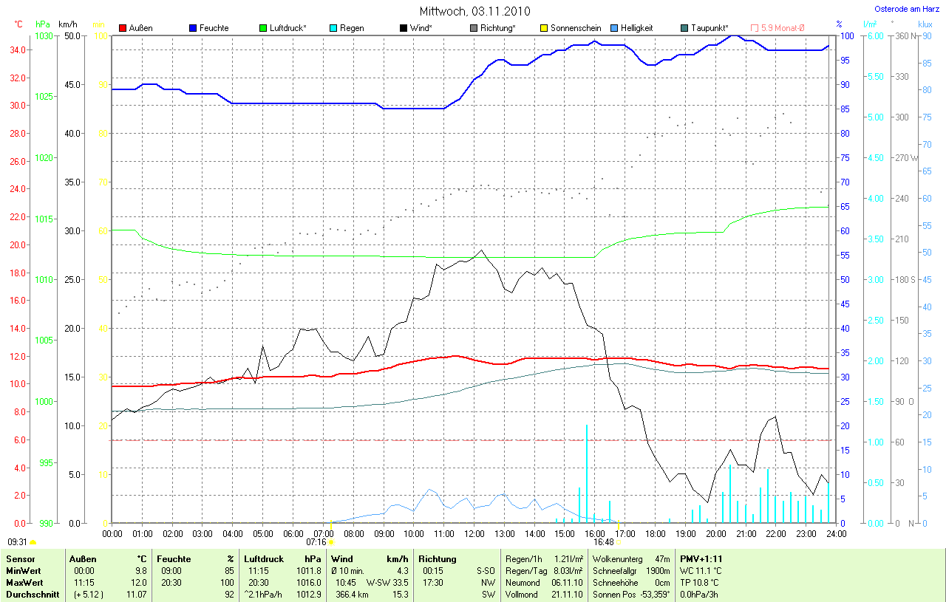Click the black Wind legend square
946x602 pixels.
pos(404,28)
